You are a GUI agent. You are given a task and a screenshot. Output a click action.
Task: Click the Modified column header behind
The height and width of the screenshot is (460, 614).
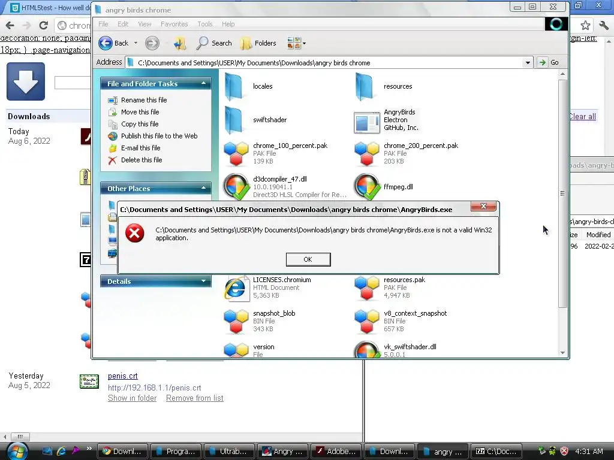598,235
